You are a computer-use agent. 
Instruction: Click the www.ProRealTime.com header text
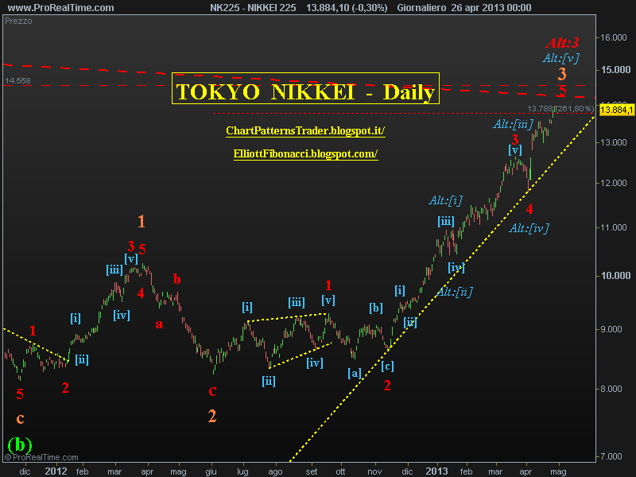coord(61,7)
